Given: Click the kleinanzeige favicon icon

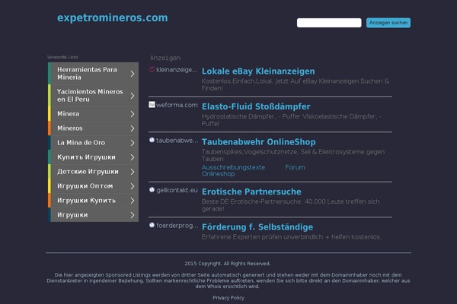Looking at the screenshot, I should 152,69.
